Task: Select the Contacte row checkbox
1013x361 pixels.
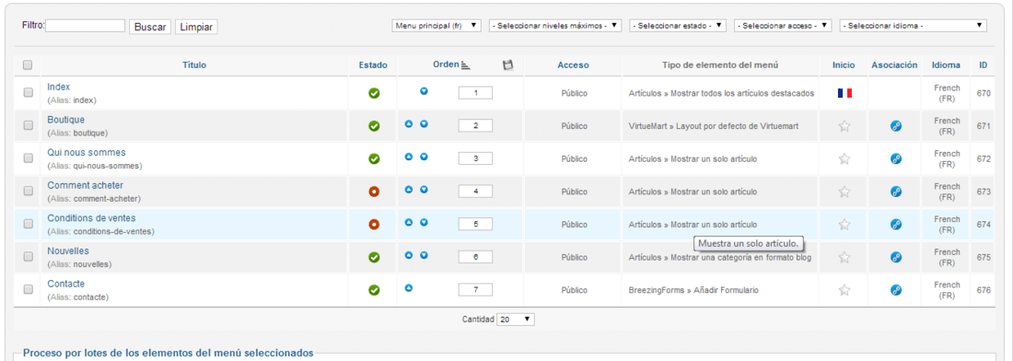Action: click(x=28, y=289)
